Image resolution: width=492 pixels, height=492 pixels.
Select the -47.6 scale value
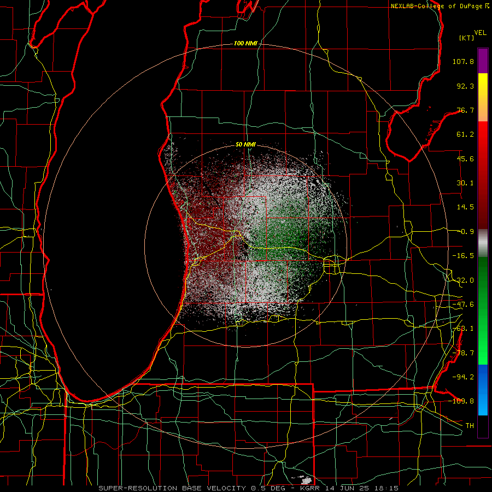(463, 304)
